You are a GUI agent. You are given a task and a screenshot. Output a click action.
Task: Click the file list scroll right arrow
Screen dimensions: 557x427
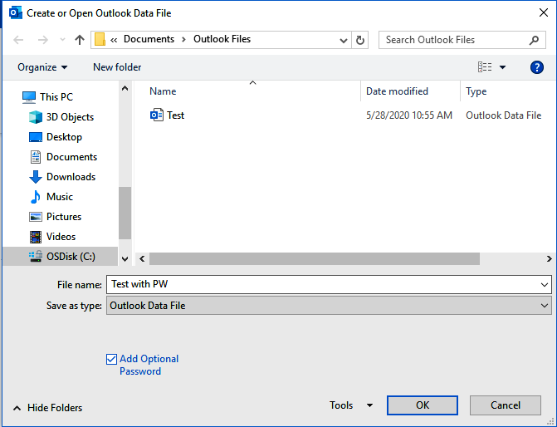coord(549,259)
